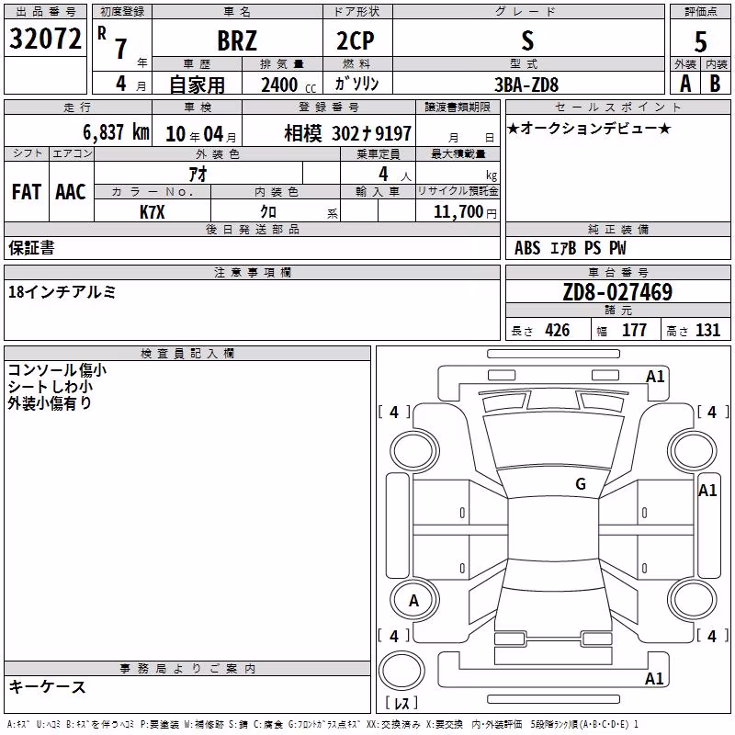
Task: Click the 事務局よりご案内 header
Action: 187,669
